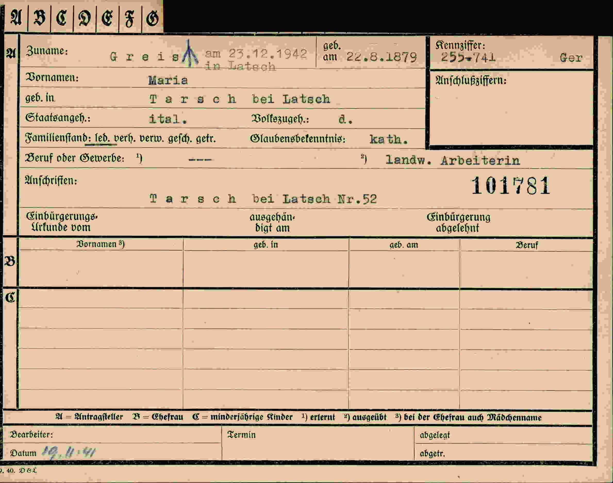Image resolution: width=613 pixels, height=483 pixels.
Task: Click the 'Beruf oder Gewerbe:' label
Action: point(74,158)
